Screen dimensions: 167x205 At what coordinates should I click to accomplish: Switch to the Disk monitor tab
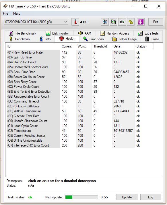click(57, 33)
